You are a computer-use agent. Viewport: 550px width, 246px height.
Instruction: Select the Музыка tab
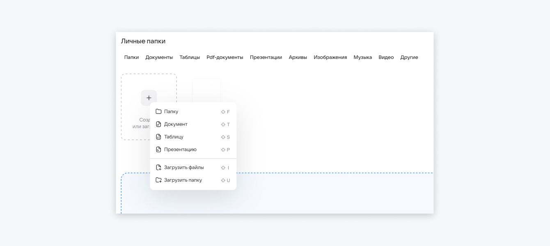(x=362, y=57)
